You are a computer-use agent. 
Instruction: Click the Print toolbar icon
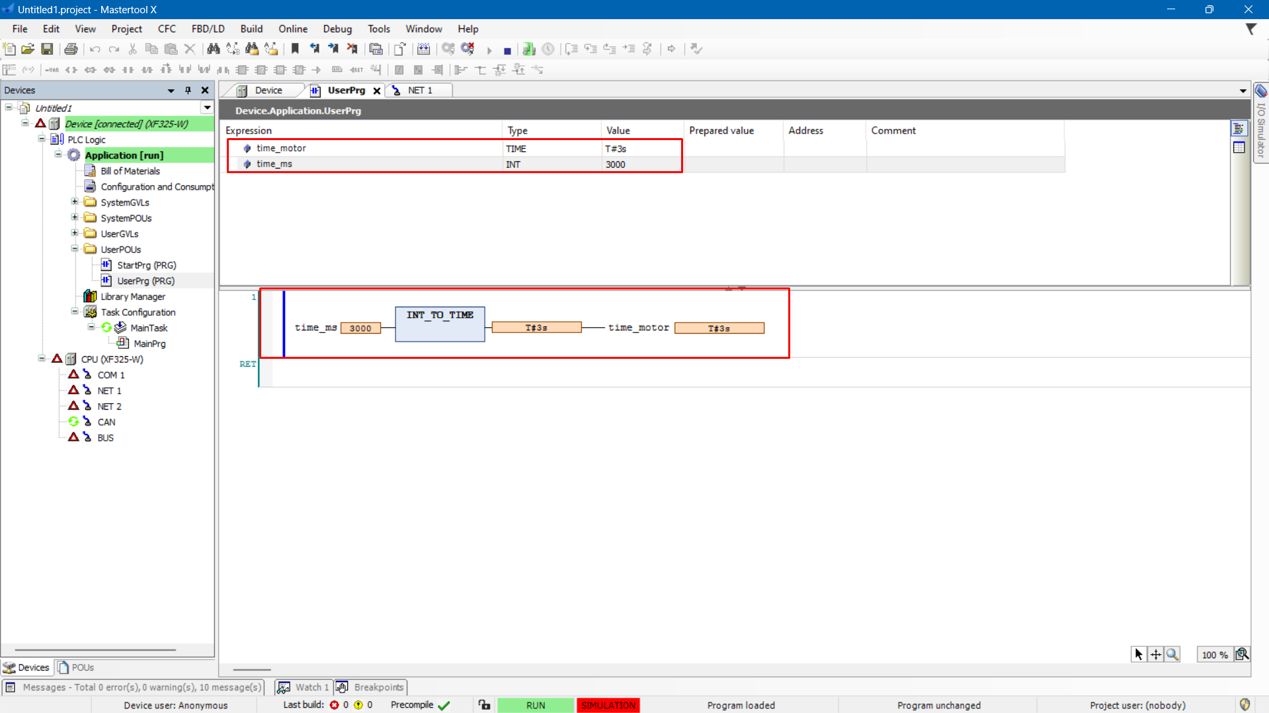pyautogui.click(x=71, y=49)
